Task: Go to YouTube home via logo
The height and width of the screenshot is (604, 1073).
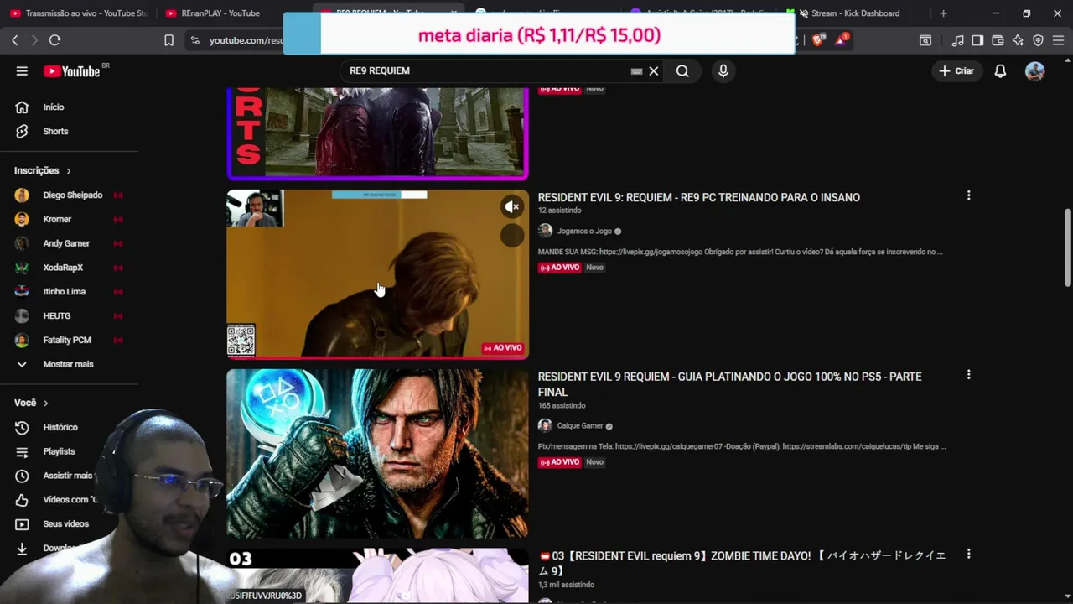Action: 71,71
